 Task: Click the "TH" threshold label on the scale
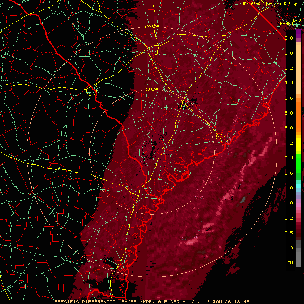pyautogui.click(x=290, y=263)
